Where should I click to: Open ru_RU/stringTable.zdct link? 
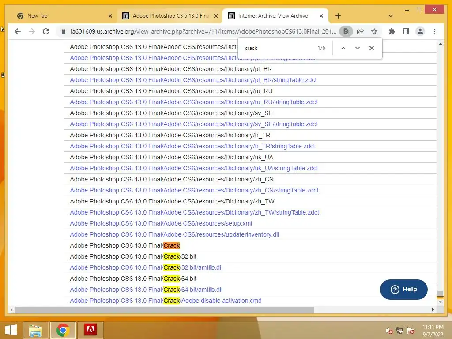[x=193, y=102]
